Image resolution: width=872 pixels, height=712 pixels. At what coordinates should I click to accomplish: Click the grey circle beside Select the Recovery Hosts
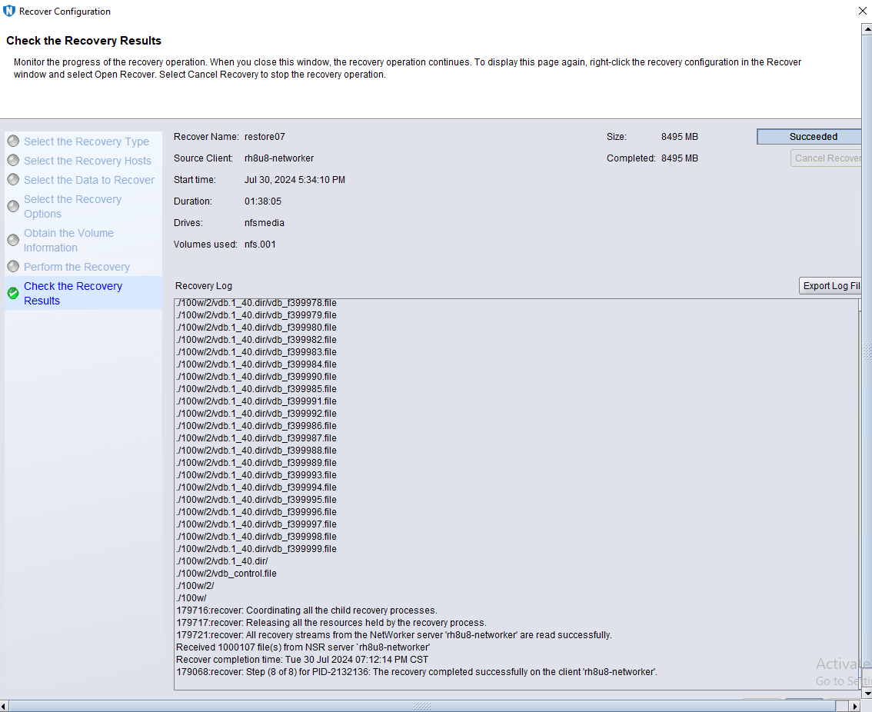[13, 160]
